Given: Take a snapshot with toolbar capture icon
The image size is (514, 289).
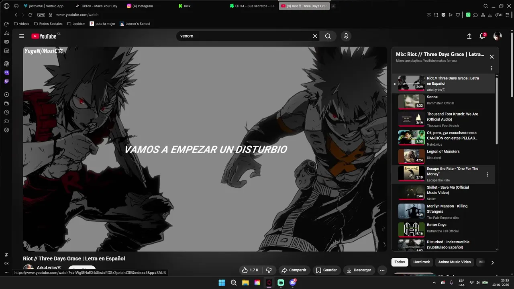Looking at the screenshot, I should [436, 15].
